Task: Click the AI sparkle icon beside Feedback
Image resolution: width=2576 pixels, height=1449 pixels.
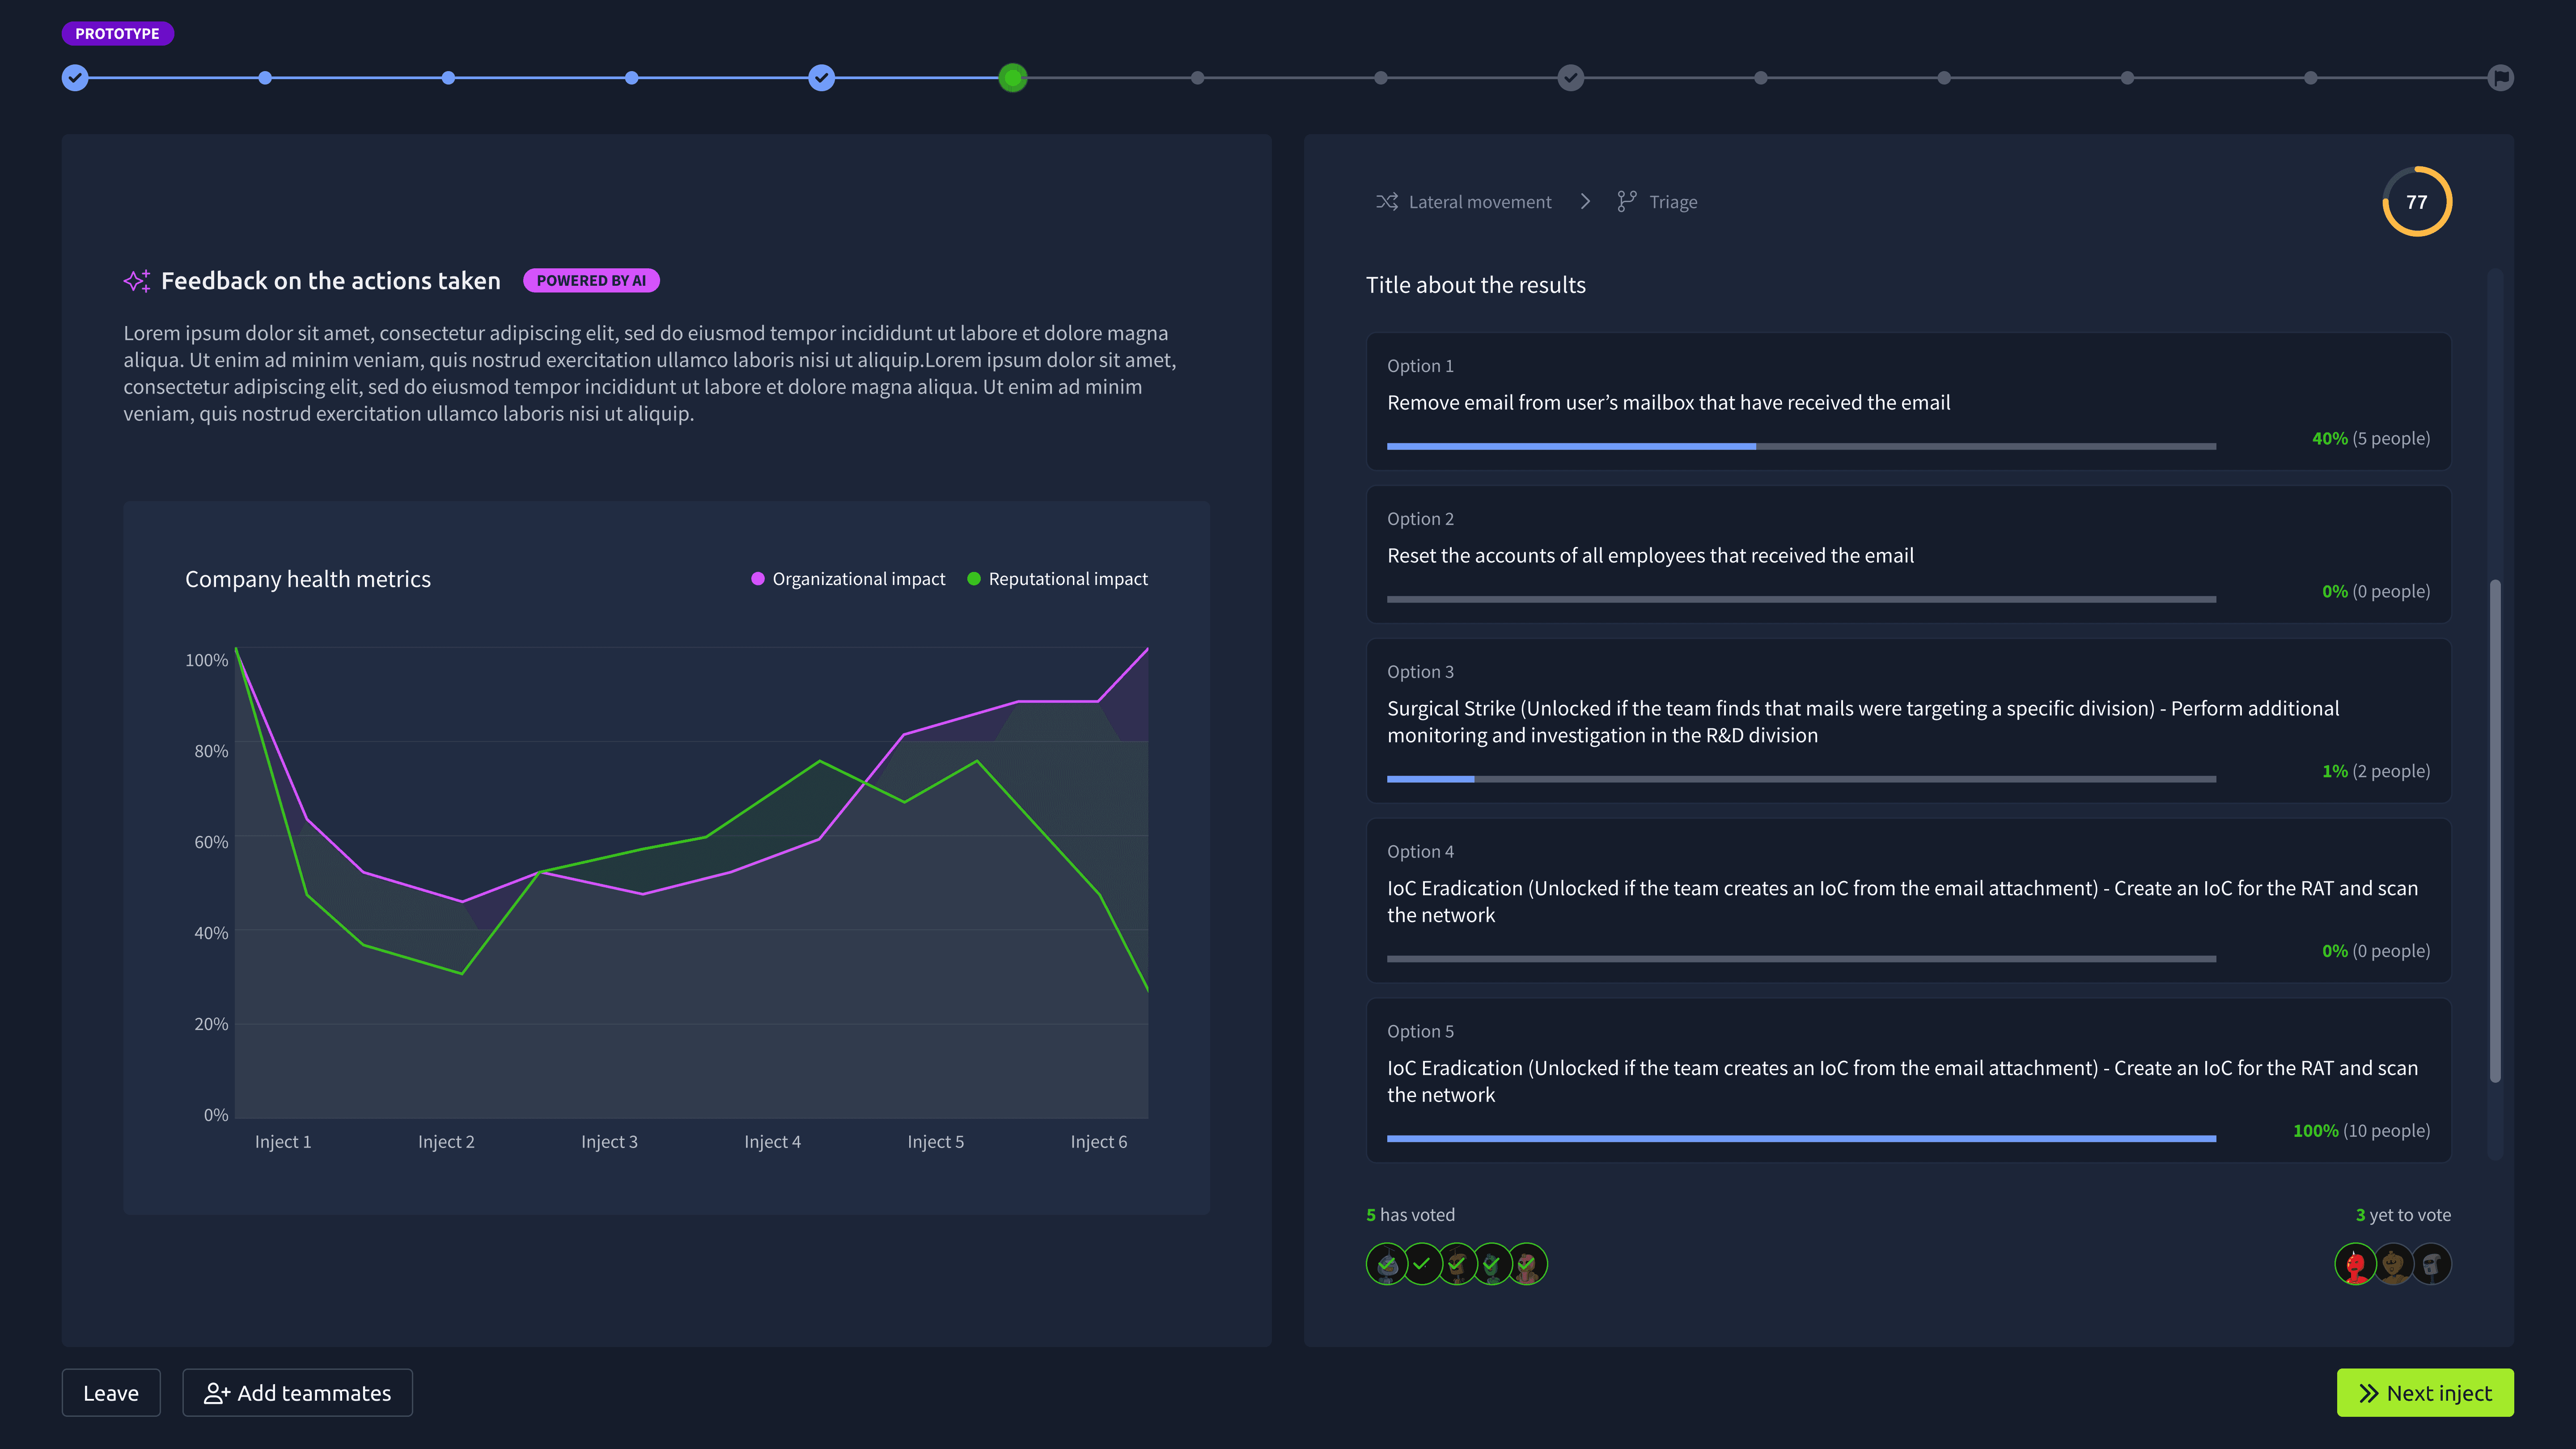Action: [137, 281]
